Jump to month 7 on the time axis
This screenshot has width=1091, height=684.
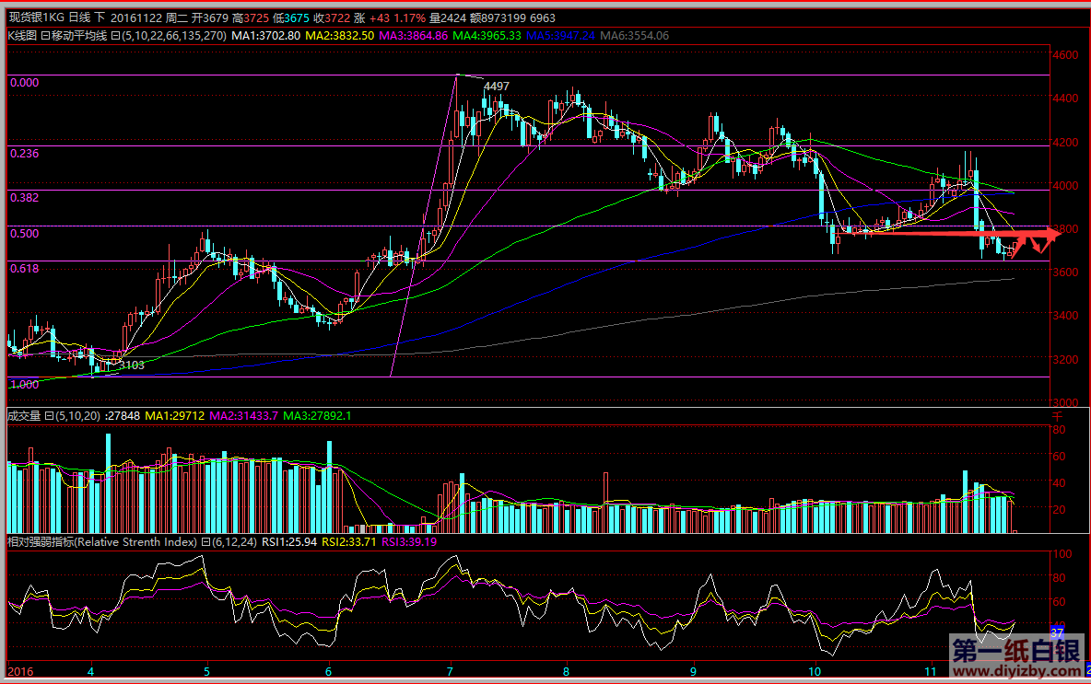pyautogui.click(x=449, y=671)
